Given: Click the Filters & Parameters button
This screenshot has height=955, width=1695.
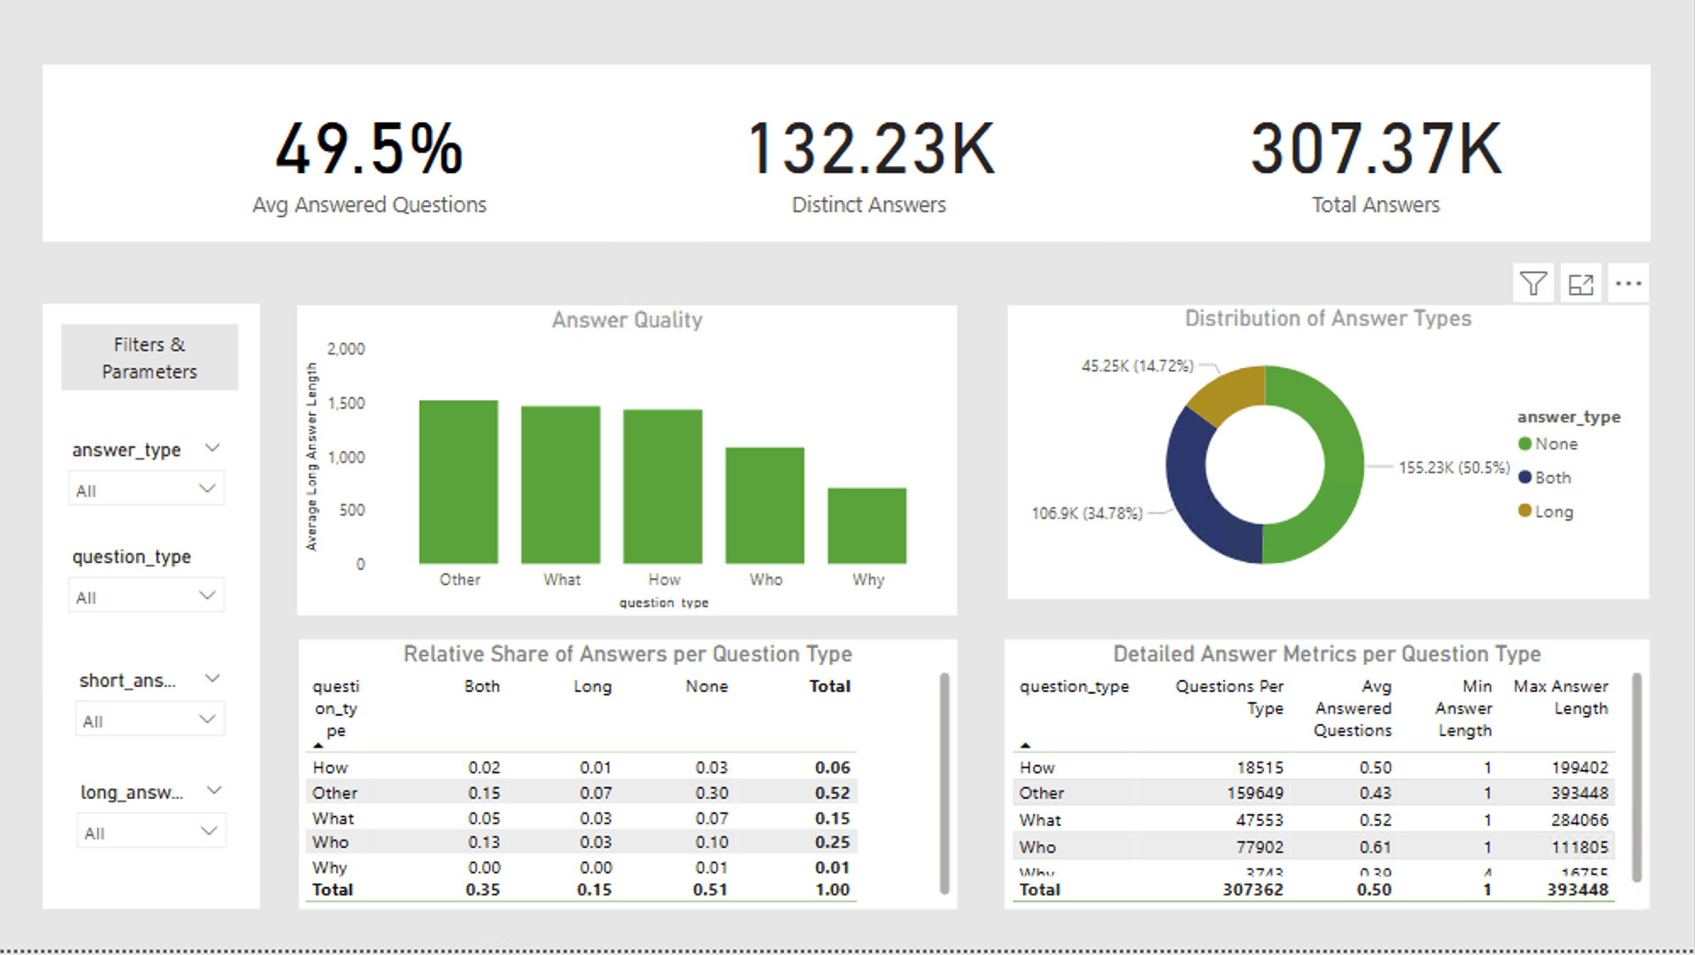Looking at the screenshot, I should pyautogui.click(x=149, y=357).
